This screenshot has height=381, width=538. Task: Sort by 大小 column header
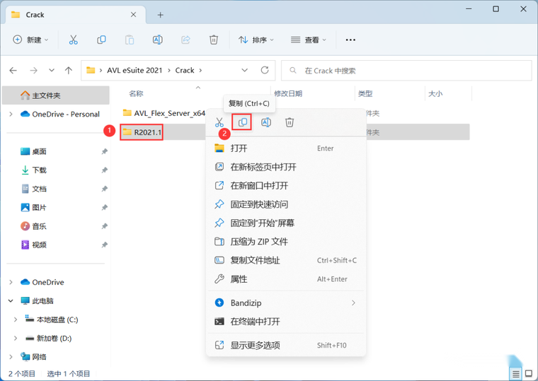tap(435, 93)
